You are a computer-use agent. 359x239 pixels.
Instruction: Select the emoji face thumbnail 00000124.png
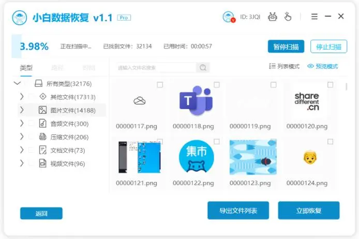tap(310, 157)
